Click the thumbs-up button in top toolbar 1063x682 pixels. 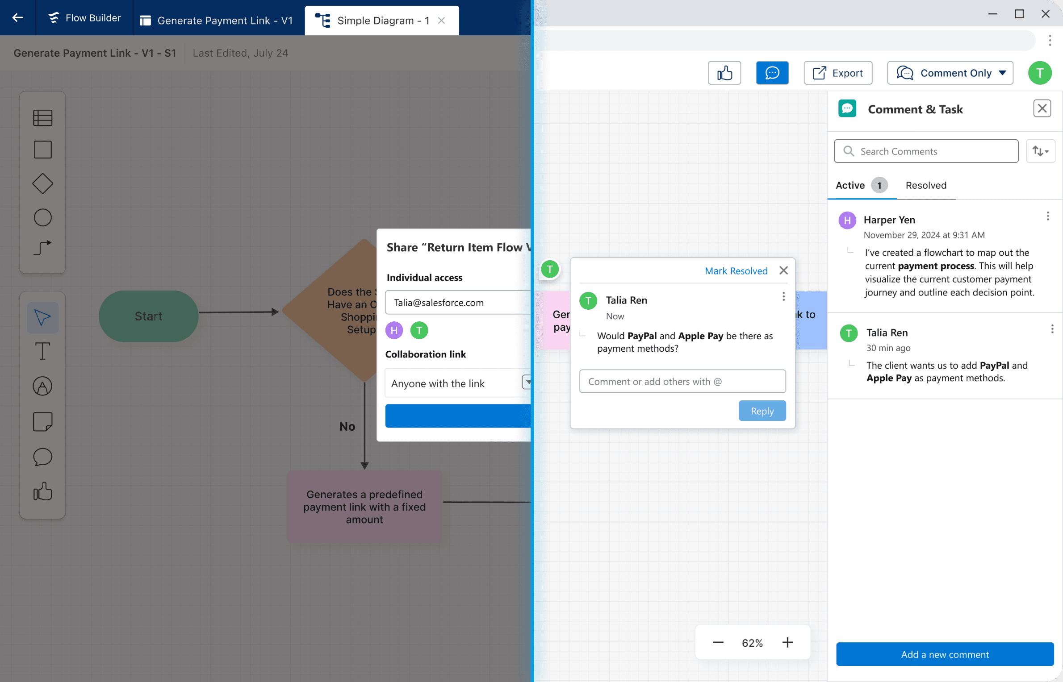tap(724, 73)
